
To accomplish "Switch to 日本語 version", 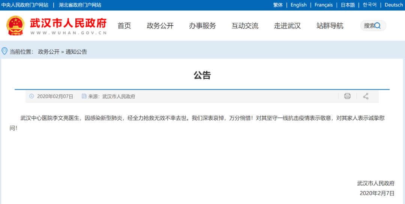I will click(348, 5).
